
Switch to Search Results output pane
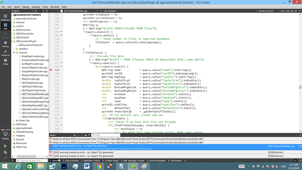coord(70,160)
